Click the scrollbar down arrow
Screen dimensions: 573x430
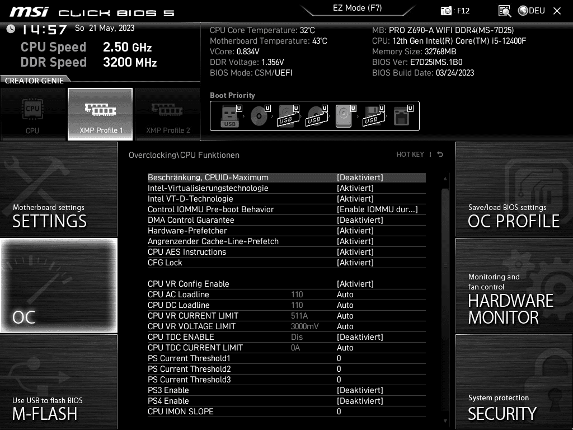[x=445, y=421]
